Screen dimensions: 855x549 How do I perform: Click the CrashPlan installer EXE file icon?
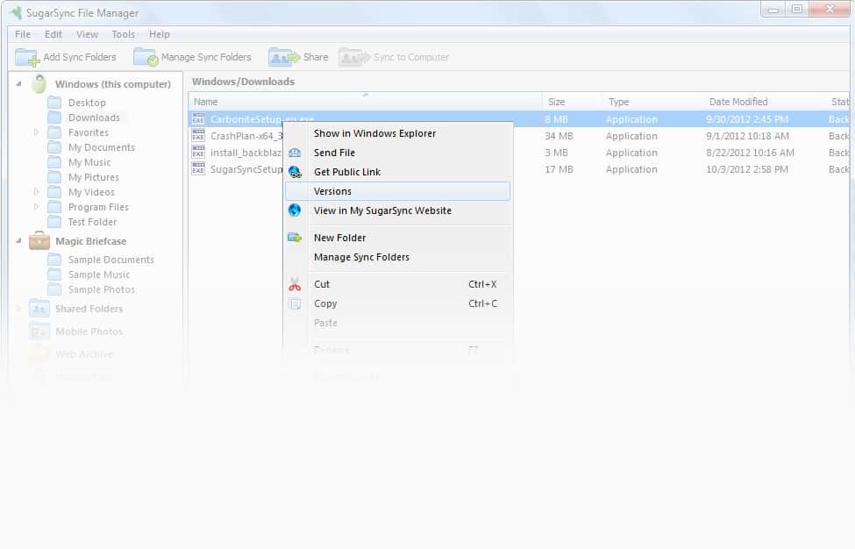click(x=198, y=136)
